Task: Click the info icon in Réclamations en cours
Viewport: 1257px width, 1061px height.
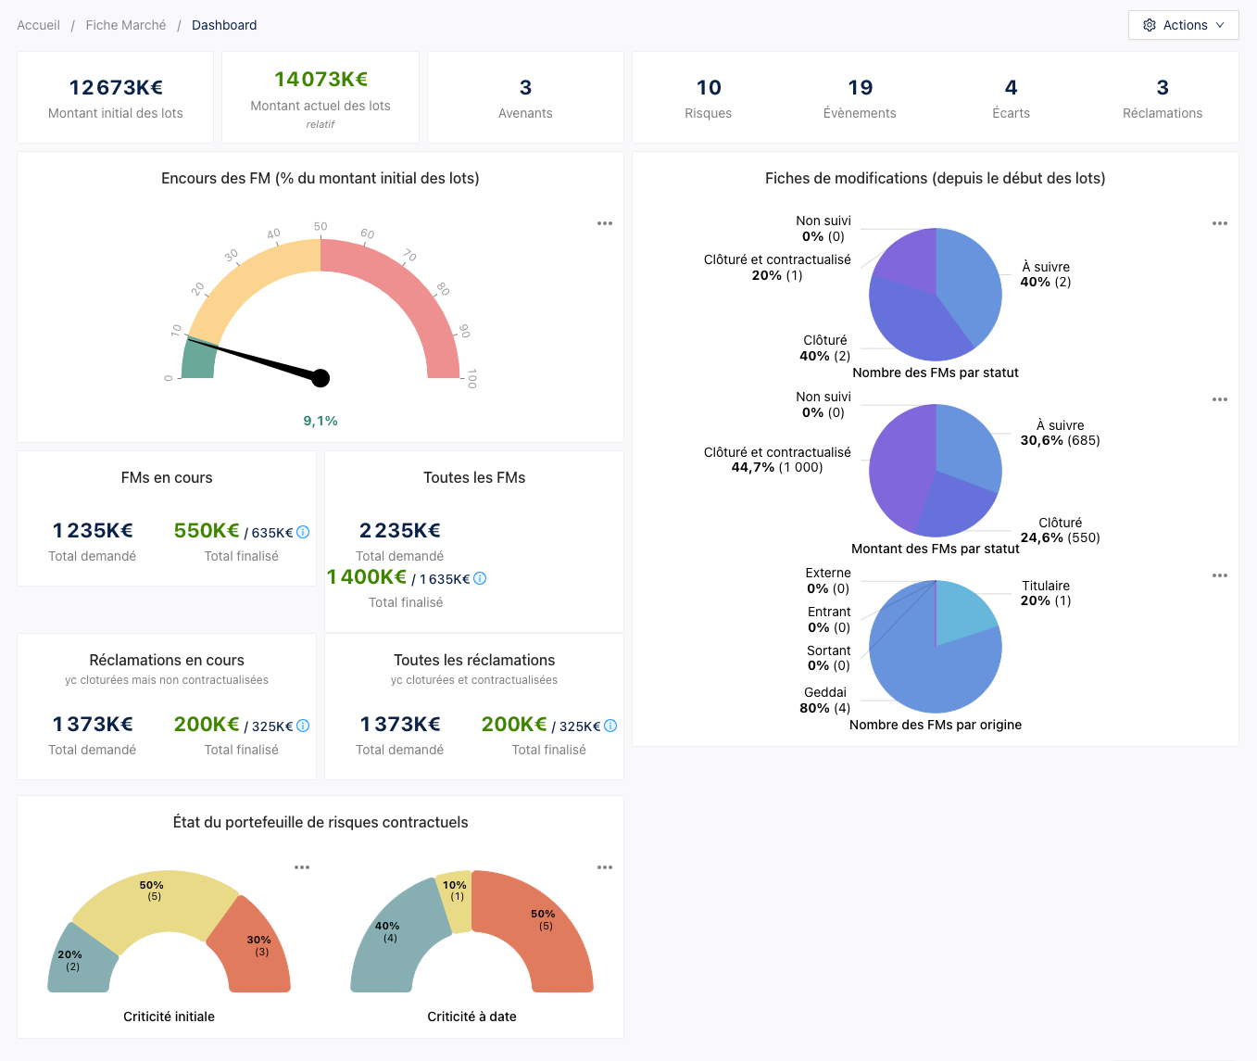Action: click(x=303, y=726)
